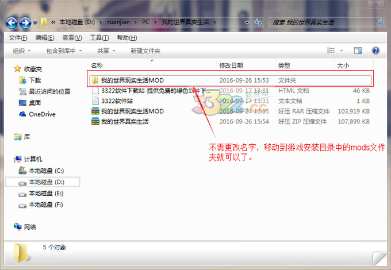Image resolution: width=391 pixels, height=270 pixels.
Task: Select 网络 in the navigation pane
Action: (30, 227)
